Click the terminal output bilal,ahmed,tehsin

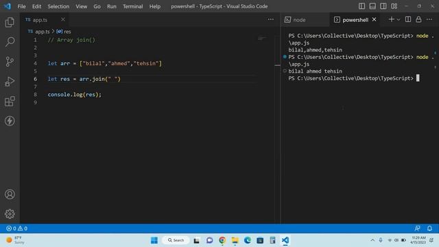click(x=316, y=50)
